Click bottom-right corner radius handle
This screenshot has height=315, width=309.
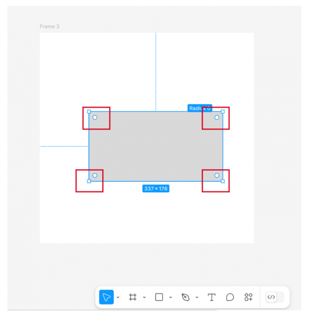[x=216, y=175]
